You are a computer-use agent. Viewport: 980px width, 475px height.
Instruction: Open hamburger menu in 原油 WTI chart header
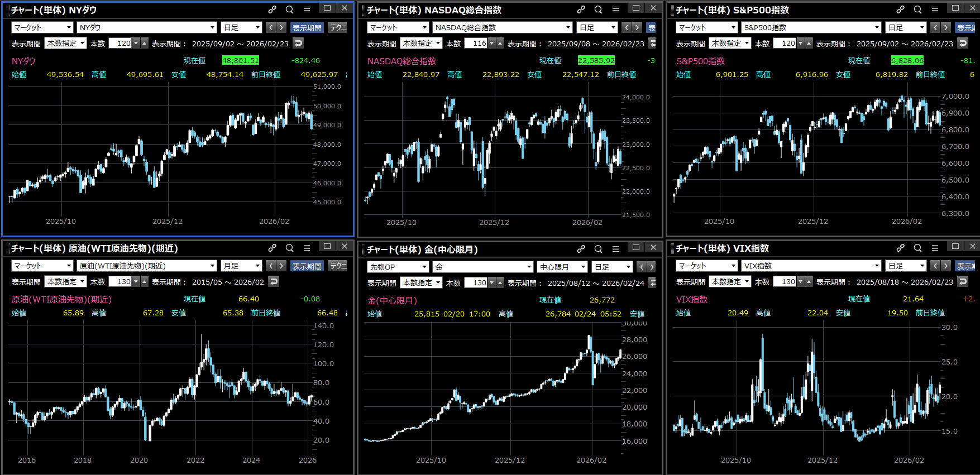(307, 248)
